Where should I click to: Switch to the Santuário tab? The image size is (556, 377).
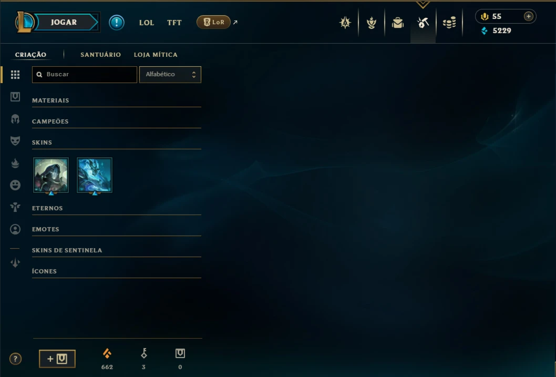(x=101, y=55)
